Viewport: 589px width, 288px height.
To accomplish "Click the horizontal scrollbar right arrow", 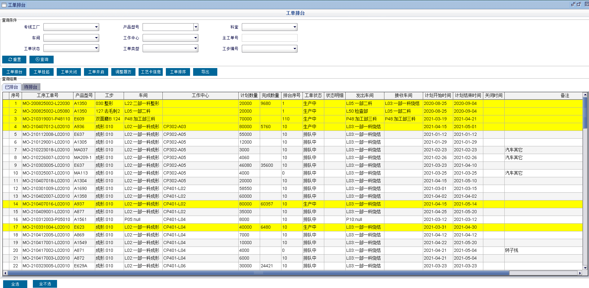I will 580,273.
